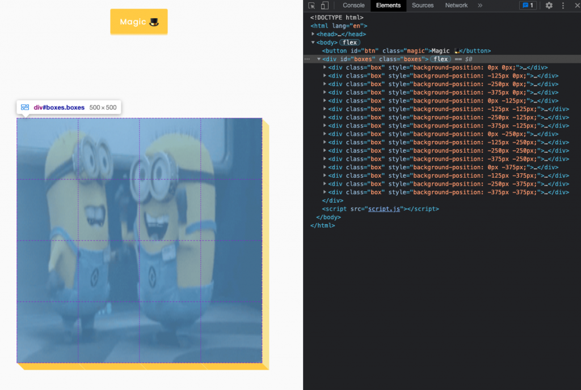Collapse the div#boxes element
Screen dimensions: 581x390
coord(319,59)
